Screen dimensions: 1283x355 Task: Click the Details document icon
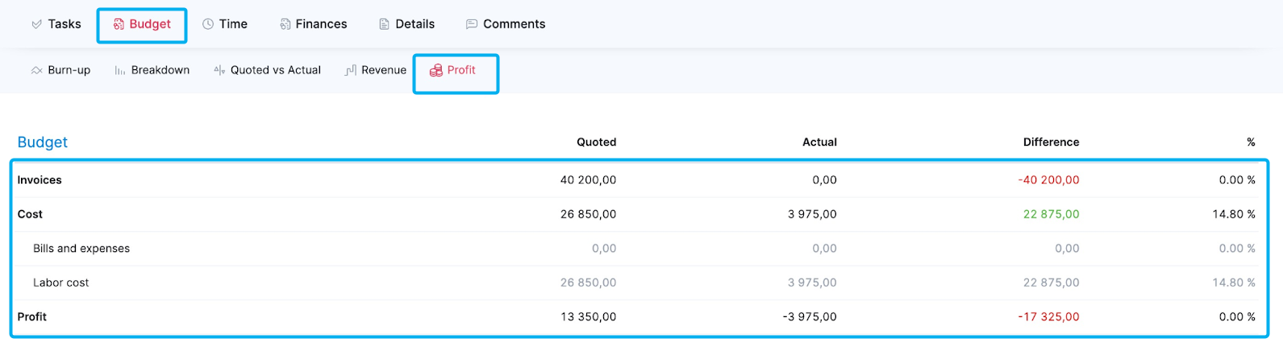(x=384, y=24)
